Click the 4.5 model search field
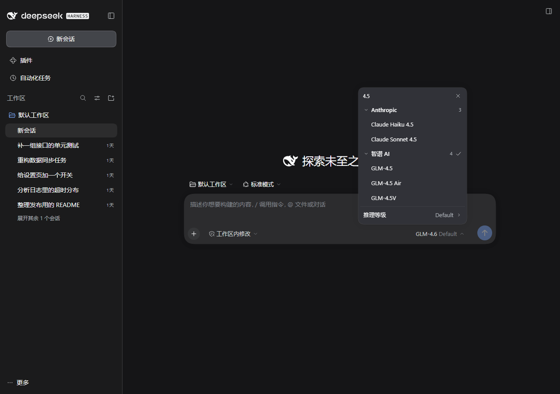The height and width of the screenshot is (394, 560). pyautogui.click(x=407, y=96)
